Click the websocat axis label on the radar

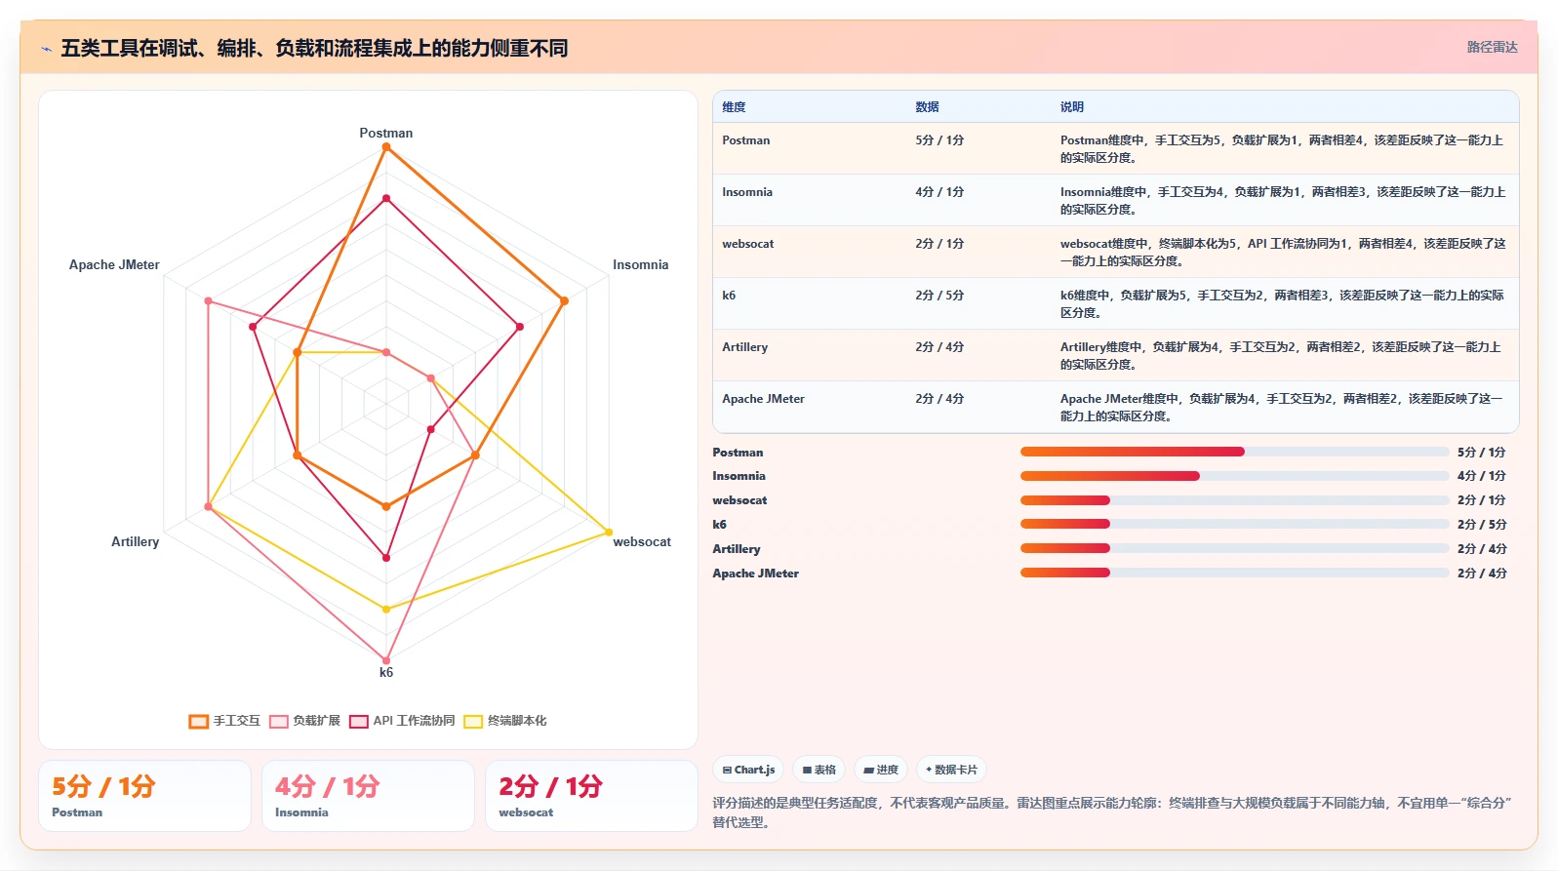642,541
